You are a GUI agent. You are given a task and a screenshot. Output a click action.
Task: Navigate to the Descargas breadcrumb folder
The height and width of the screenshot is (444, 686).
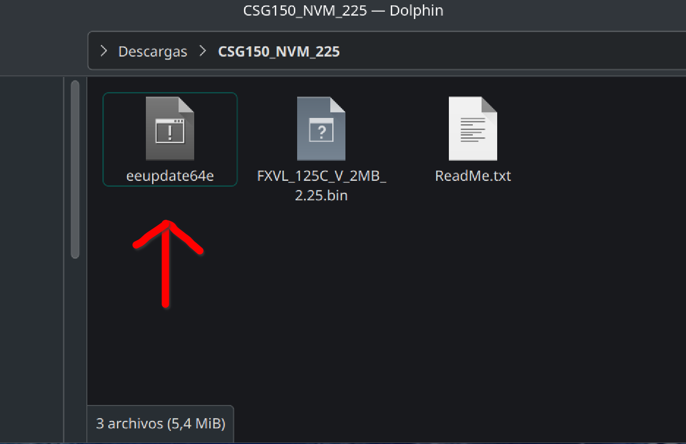153,51
